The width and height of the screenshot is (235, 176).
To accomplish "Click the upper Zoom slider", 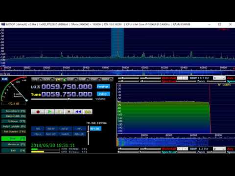I will coord(217,81).
